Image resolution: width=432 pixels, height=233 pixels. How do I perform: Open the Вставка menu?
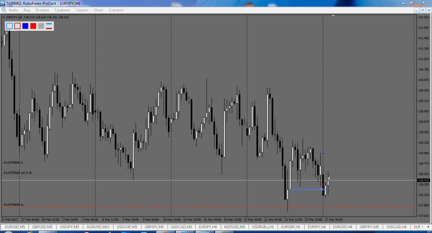coord(42,10)
